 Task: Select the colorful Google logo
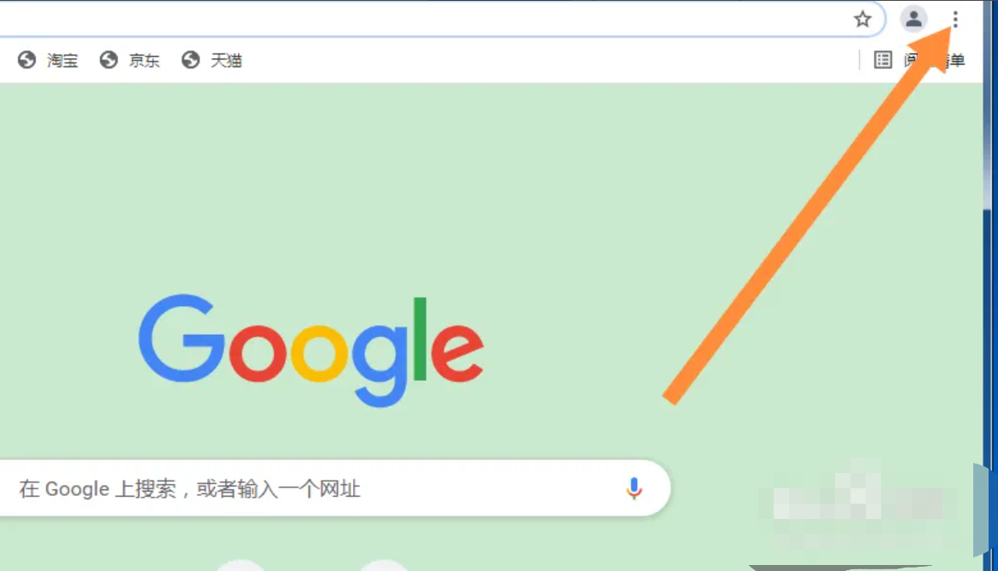311,350
